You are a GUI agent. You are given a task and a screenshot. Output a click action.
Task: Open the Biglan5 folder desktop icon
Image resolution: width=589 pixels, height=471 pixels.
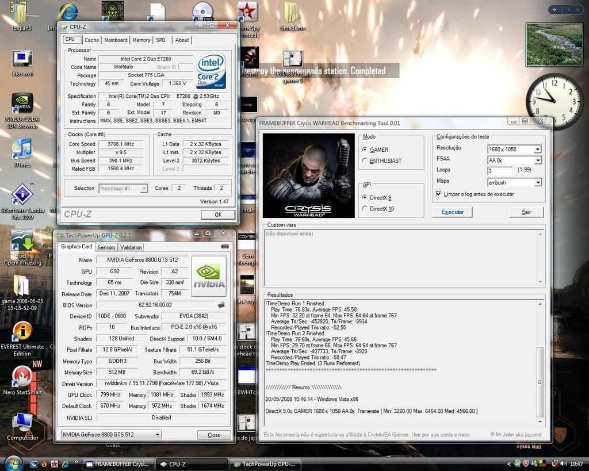(21, 15)
